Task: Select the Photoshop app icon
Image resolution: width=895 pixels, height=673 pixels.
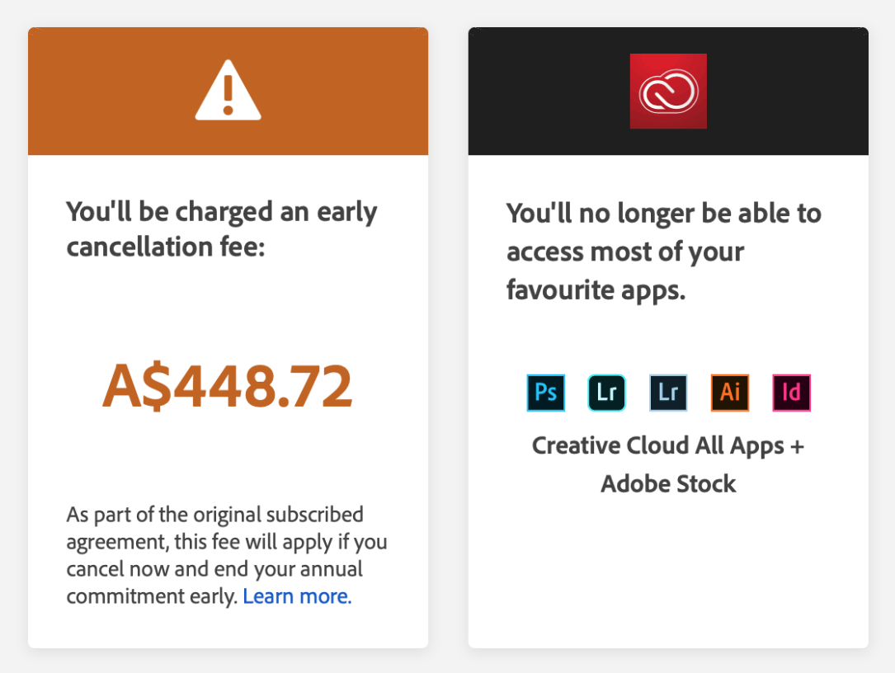Action: point(545,393)
